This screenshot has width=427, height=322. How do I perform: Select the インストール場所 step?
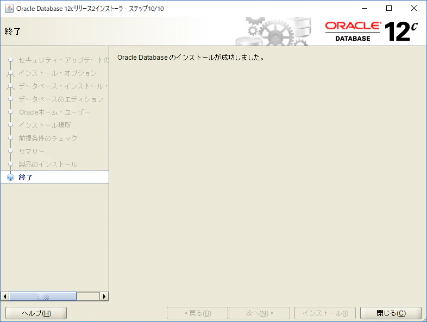coord(45,125)
